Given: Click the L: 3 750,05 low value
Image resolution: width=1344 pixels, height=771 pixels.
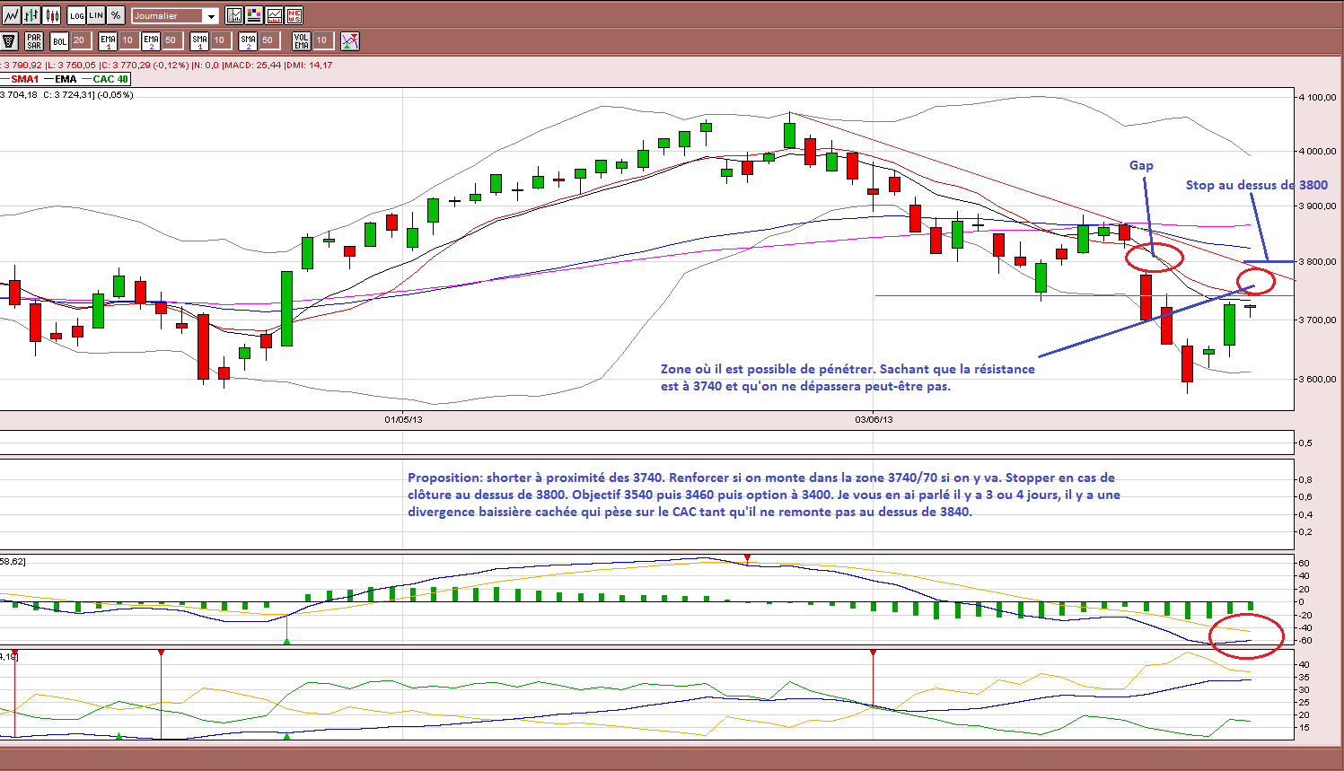Looking at the screenshot, I should click(70, 65).
